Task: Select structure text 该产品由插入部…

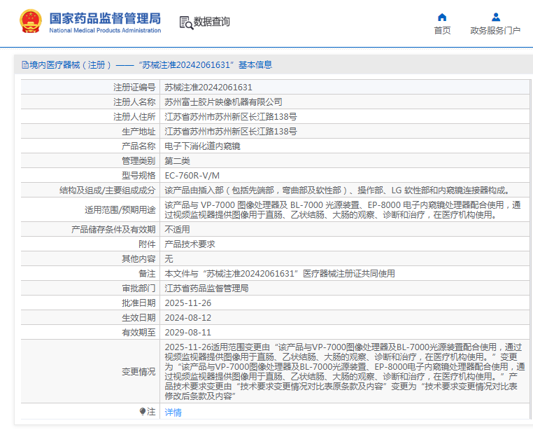Action: click(x=339, y=190)
